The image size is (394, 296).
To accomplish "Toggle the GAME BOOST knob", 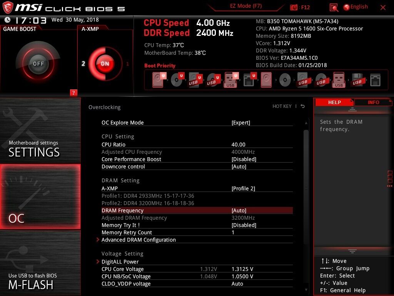I will (38, 64).
